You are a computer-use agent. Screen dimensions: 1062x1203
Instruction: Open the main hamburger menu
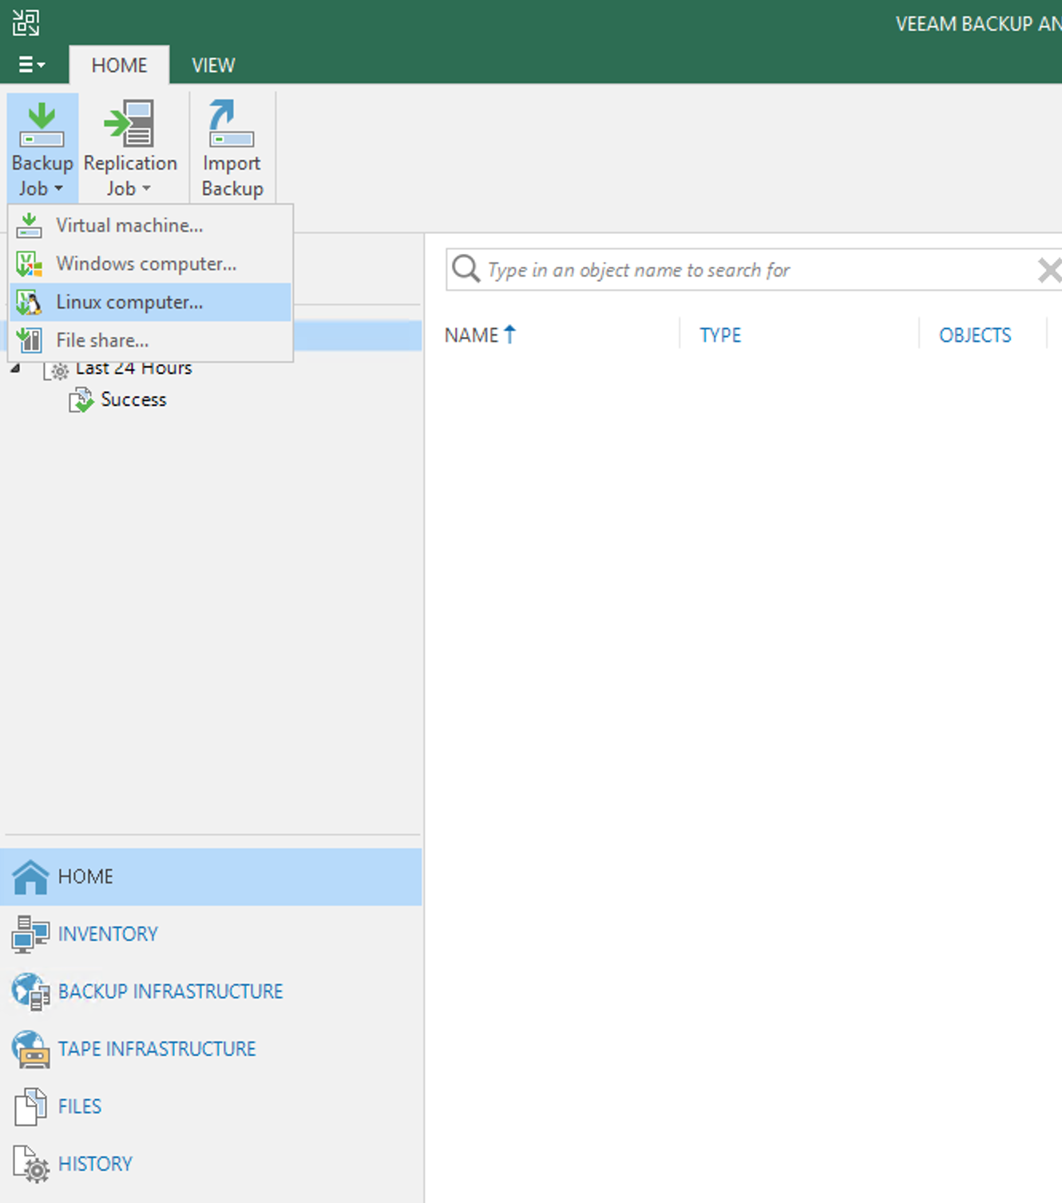click(31, 65)
